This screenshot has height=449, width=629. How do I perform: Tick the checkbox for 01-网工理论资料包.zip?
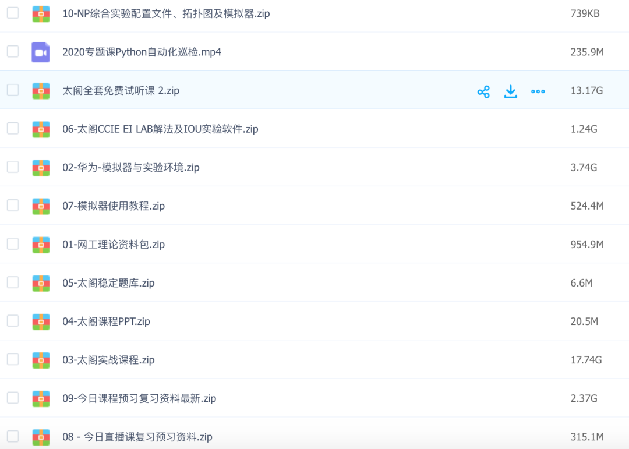[13, 244]
